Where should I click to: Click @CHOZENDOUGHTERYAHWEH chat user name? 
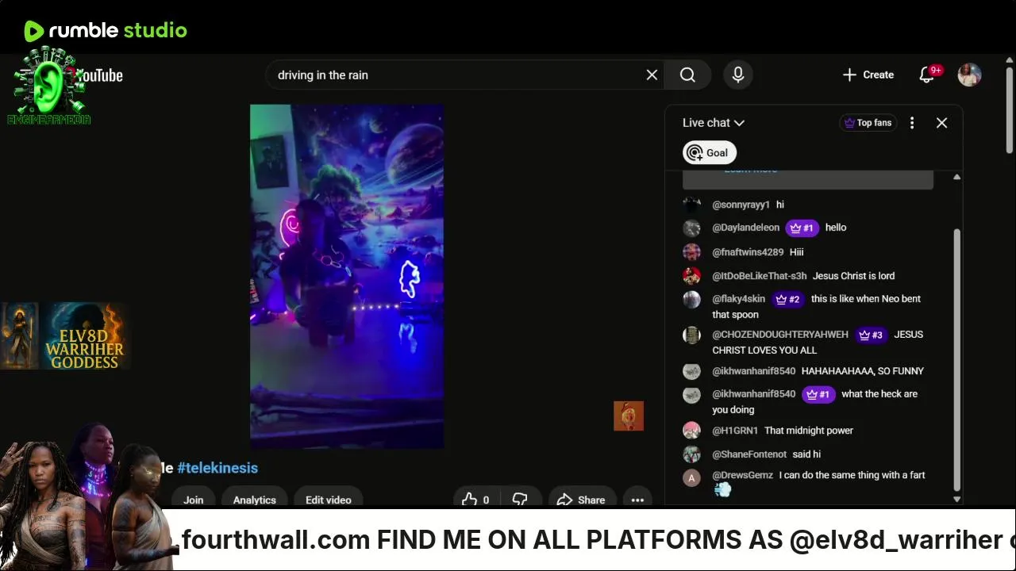point(780,335)
